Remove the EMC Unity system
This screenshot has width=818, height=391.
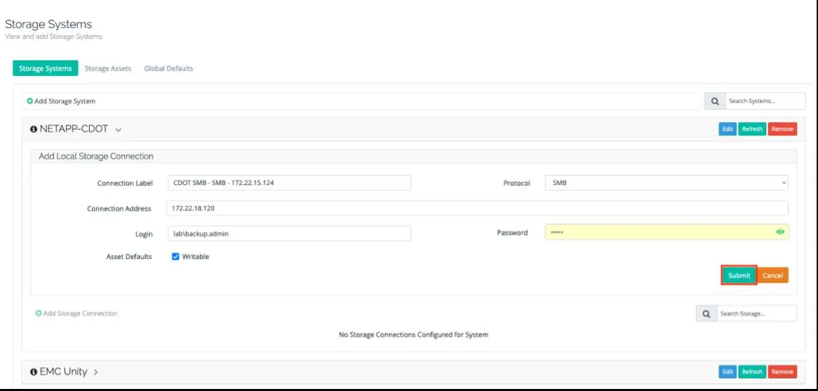(x=782, y=371)
